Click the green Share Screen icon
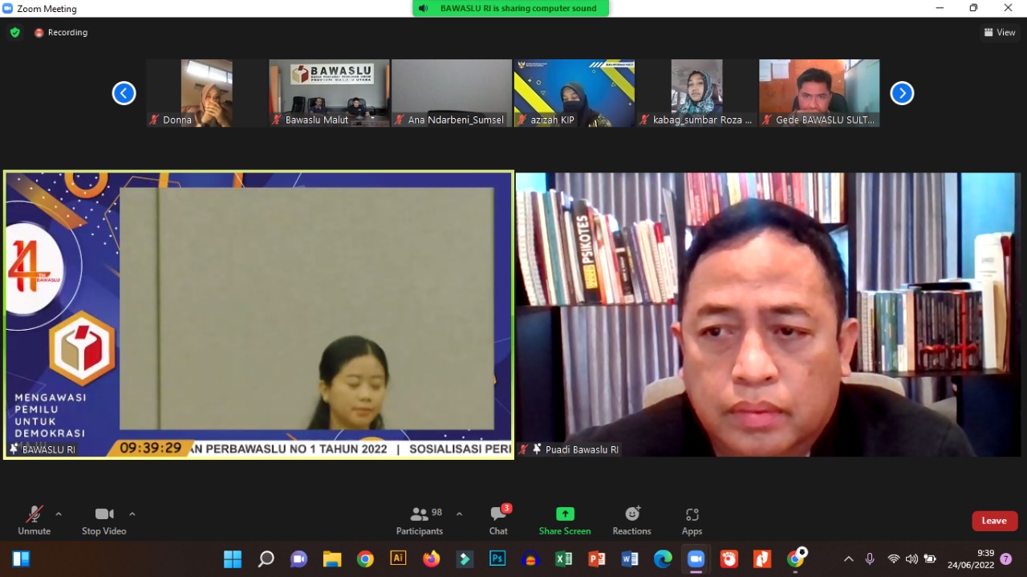 coord(565,514)
